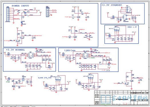This screenshot has height=107, width=150.
Task: Click the DDR3 1.5V regulator label
Action: 132,27
